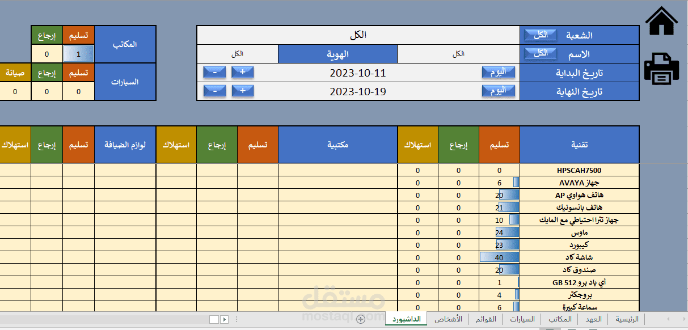The height and width of the screenshot is (330, 688).
Task: Select the ماوس row label
Action: [x=579, y=232]
